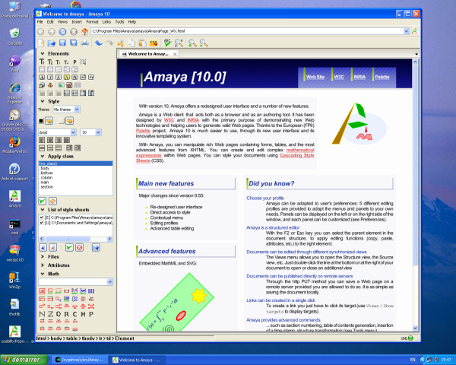Viewport: 456px width, 365px height.
Task: Toggle the first [E] style sheet checkbox
Action: coord(43,218)
